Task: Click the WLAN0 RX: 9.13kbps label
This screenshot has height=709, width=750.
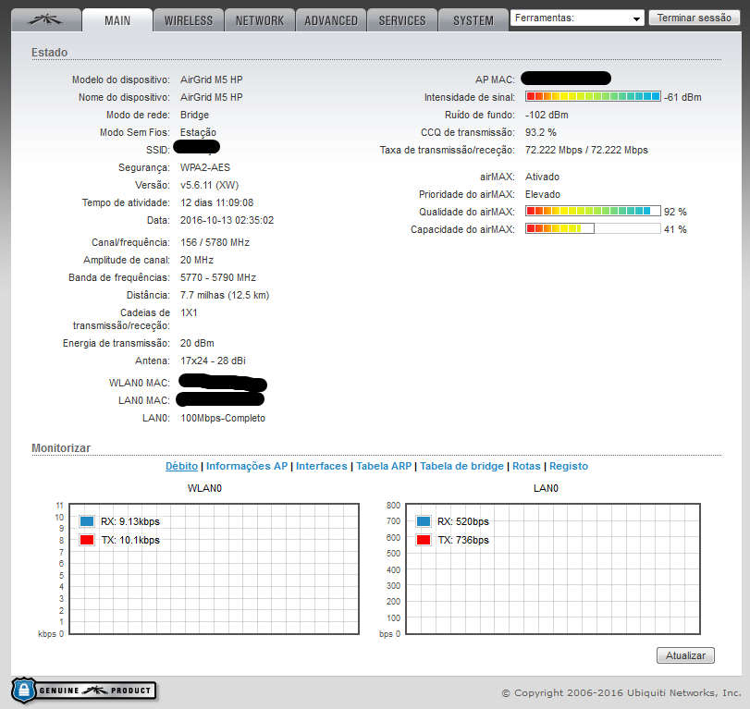Action: click(130, 521)
